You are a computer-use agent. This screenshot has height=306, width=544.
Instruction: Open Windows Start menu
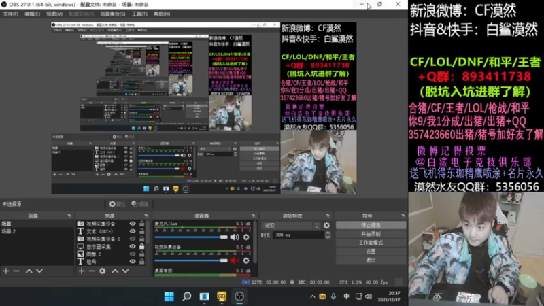[169, 296]
